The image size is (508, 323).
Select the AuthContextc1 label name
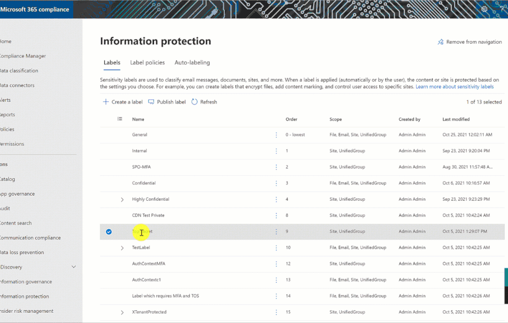(146, 280)
